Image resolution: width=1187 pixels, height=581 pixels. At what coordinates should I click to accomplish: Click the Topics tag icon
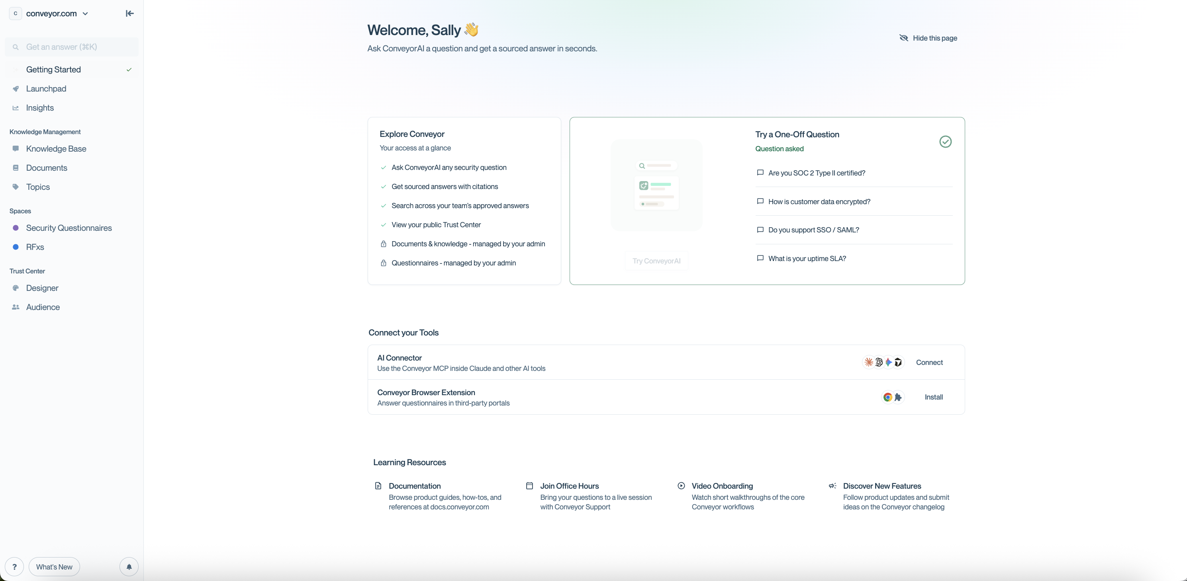[16, 187]
